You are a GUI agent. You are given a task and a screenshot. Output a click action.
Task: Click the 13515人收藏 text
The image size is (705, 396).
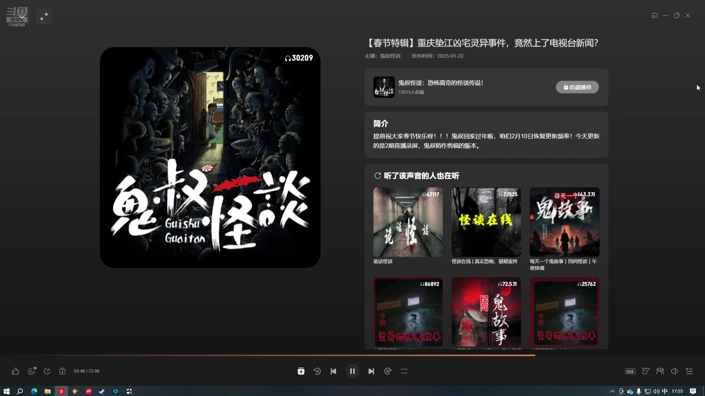click(411, 92)
